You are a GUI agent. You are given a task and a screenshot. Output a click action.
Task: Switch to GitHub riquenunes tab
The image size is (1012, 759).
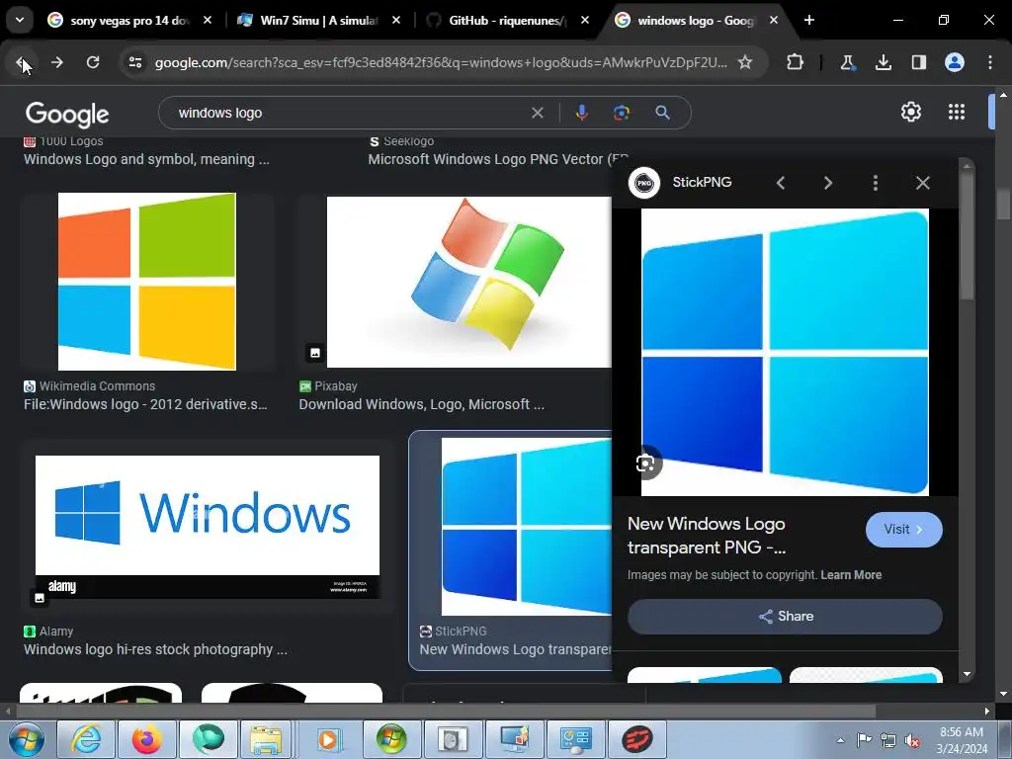507,21
